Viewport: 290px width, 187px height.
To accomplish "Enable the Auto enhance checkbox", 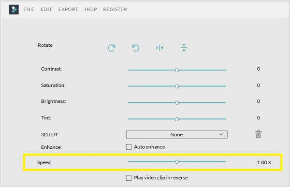I will (129, 147).
